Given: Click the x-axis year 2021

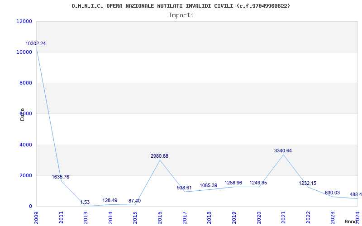Looking at the screenshot, I should [283, 217].
